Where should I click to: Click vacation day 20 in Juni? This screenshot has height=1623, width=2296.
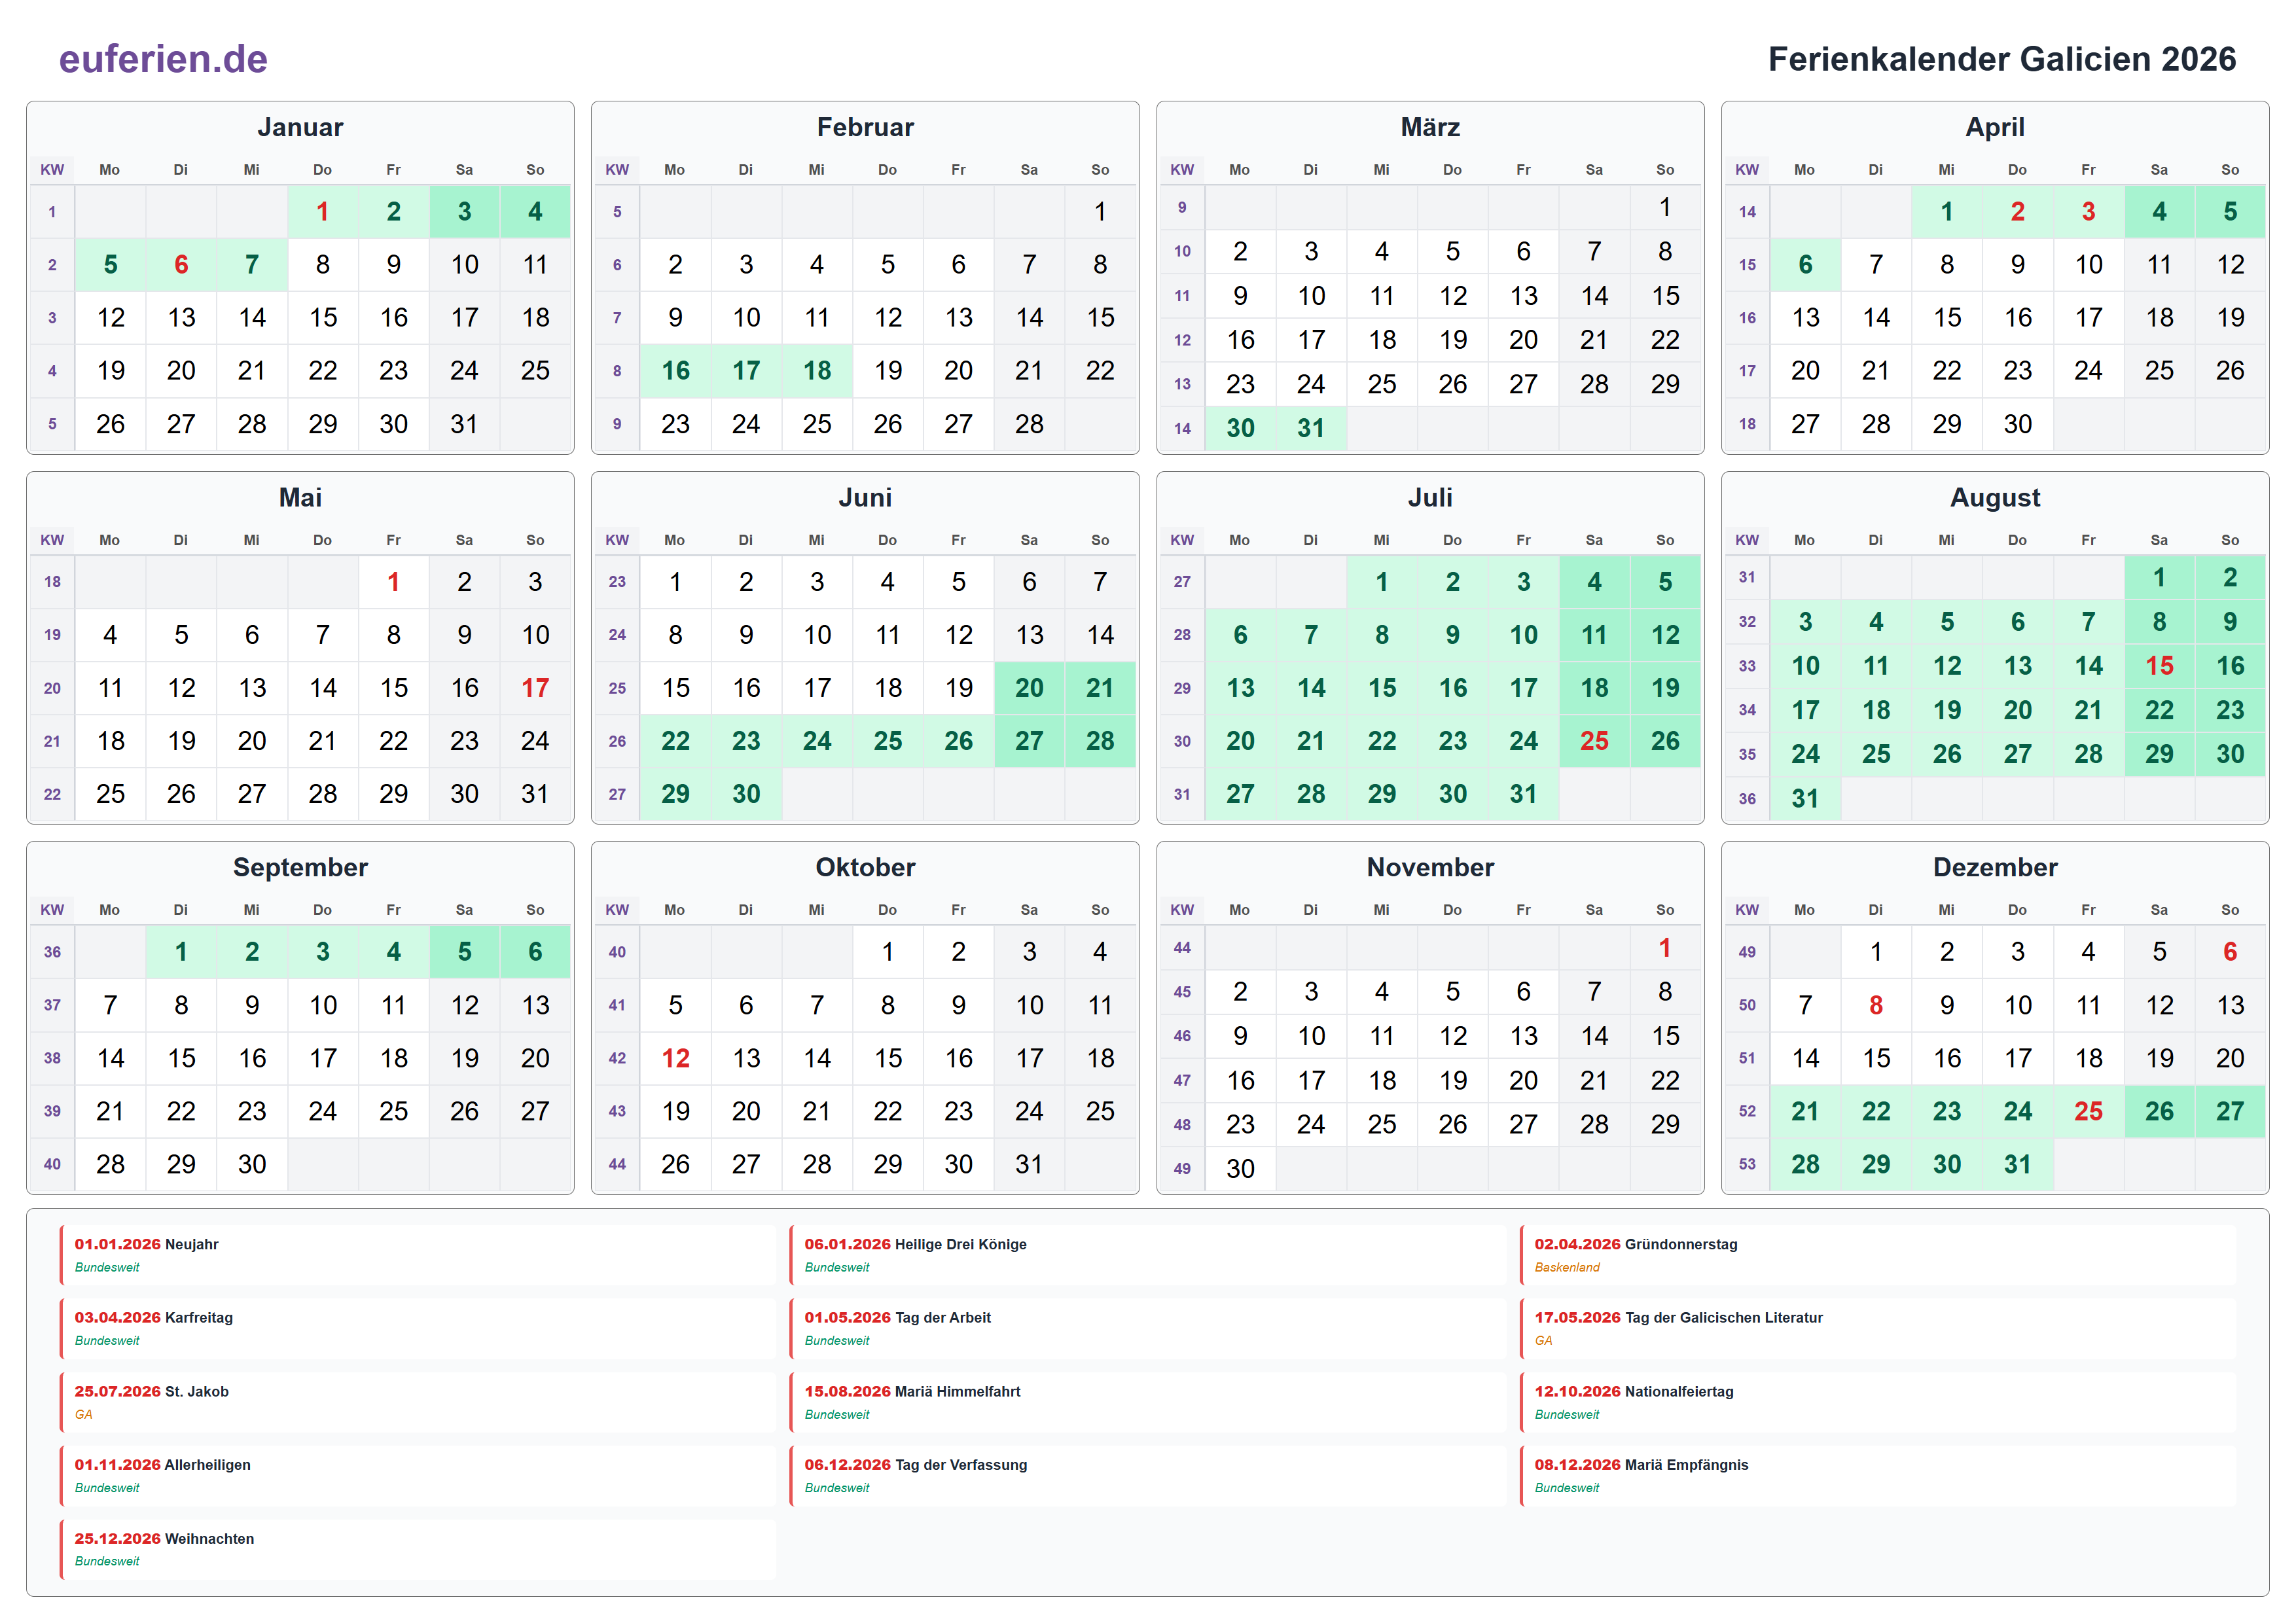pos(1029,688)
